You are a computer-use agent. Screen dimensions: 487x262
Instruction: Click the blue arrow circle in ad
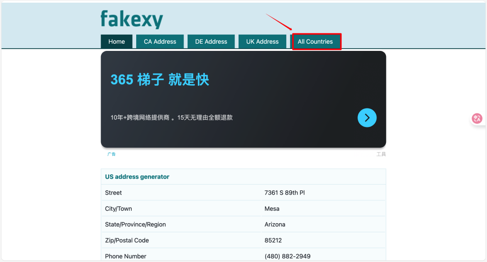(x=367, y=117)
